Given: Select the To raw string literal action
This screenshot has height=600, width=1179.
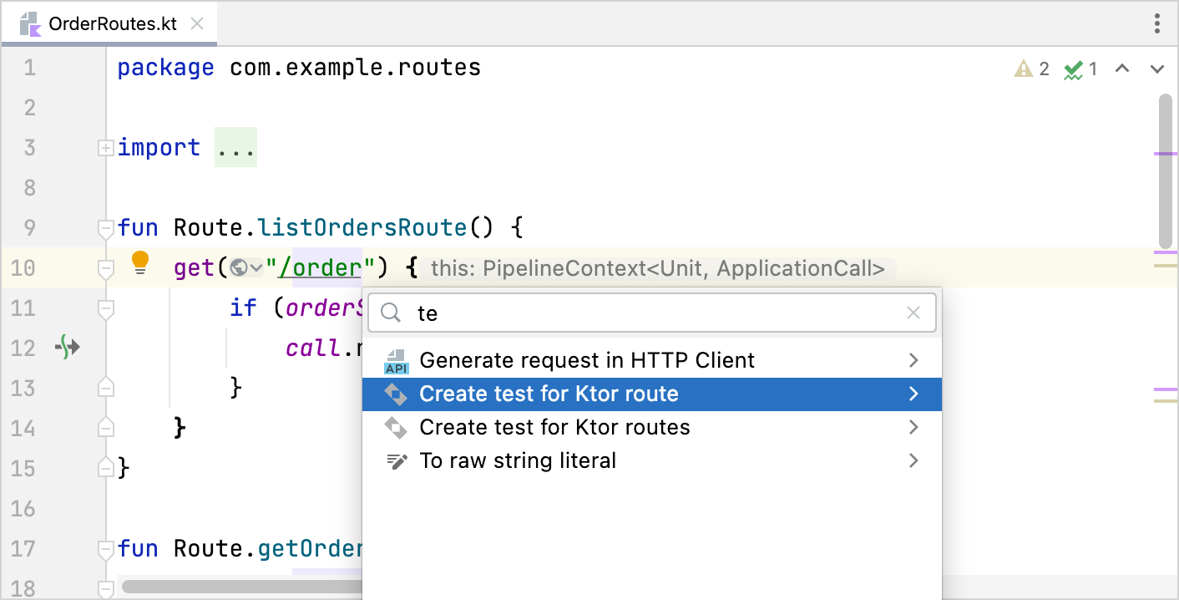Looking at the screenshot, I should coord(517,460).
